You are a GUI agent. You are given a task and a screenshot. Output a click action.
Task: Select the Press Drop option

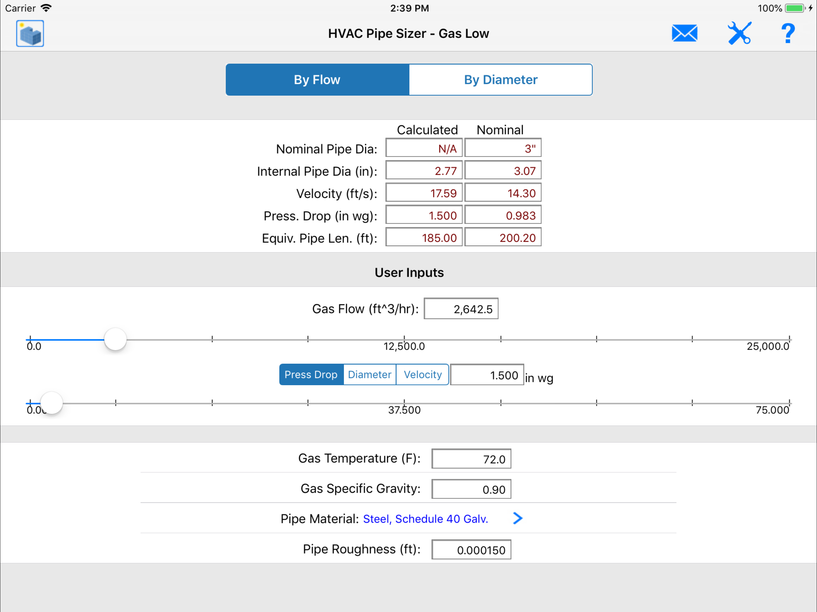point(311,375)
